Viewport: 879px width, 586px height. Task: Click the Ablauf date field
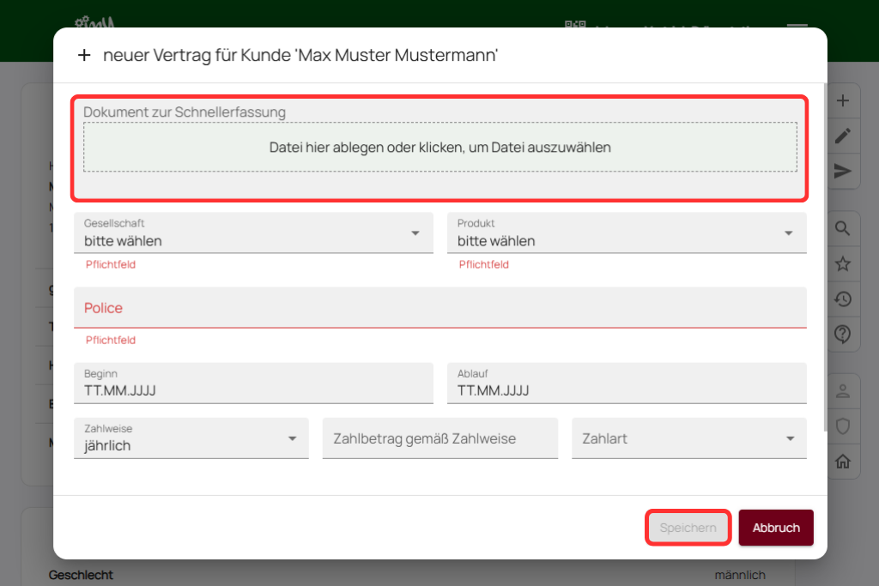click(627, 384)
